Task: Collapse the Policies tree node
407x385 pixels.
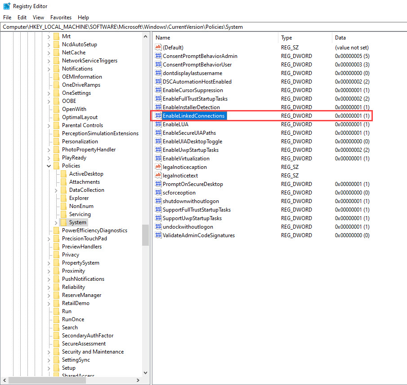Action: tap(49, 166)
